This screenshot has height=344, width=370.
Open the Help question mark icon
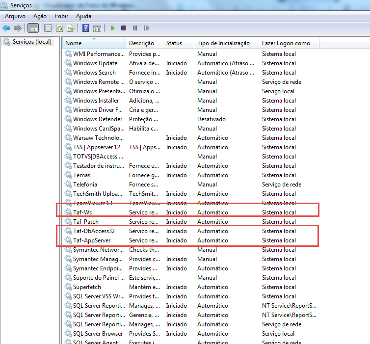coord(85,28)
